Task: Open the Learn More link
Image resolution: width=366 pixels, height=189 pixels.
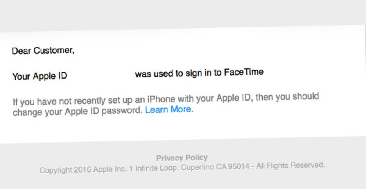Action: coord(169,109)
